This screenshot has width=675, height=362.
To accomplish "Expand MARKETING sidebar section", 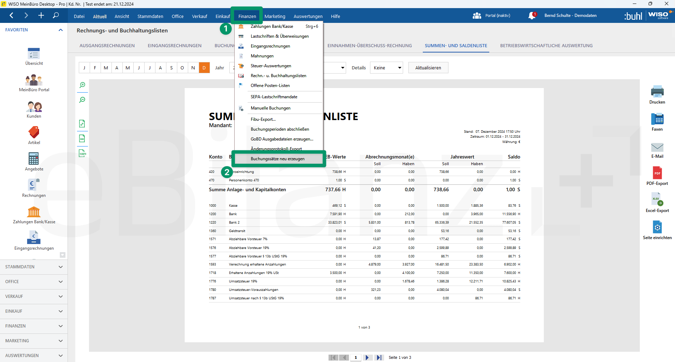I will click(34, 341).
